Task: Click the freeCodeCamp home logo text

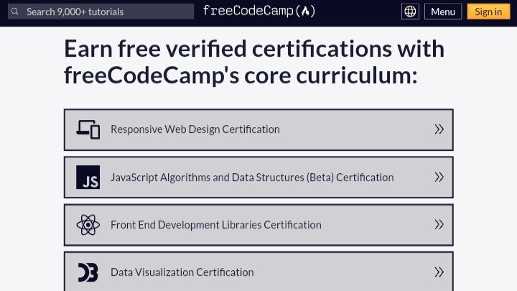Action: (250, 11)
